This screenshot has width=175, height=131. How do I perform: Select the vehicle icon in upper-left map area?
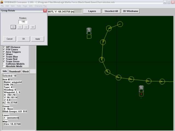(x=89, y=31)
